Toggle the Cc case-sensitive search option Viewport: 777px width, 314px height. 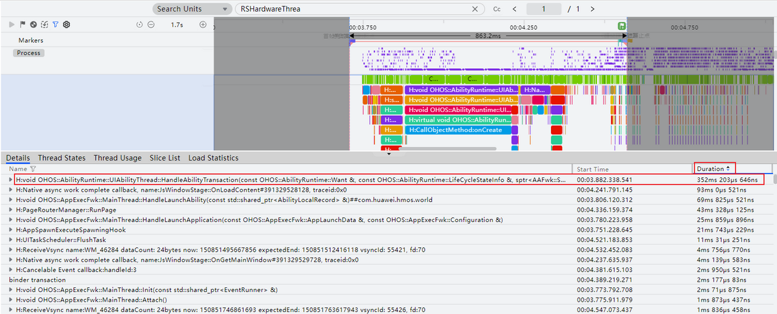click(x=497, y=9)
